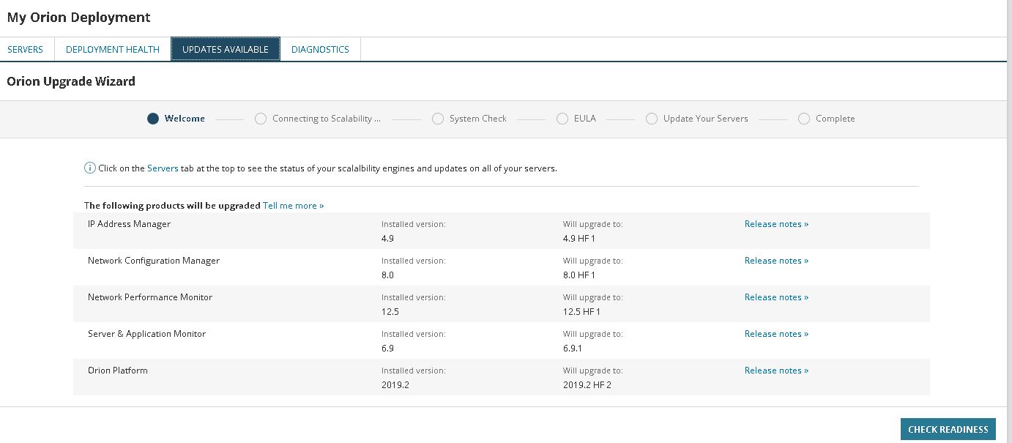Open Server & Application Monitor release notes

pos(776,334)
